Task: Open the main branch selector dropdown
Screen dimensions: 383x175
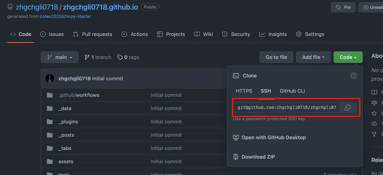Action: tap(59, 57)
